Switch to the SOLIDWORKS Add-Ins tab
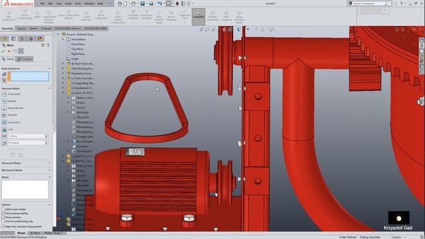Viewport: 425px width, 239px height. click(x=68, y=29)
